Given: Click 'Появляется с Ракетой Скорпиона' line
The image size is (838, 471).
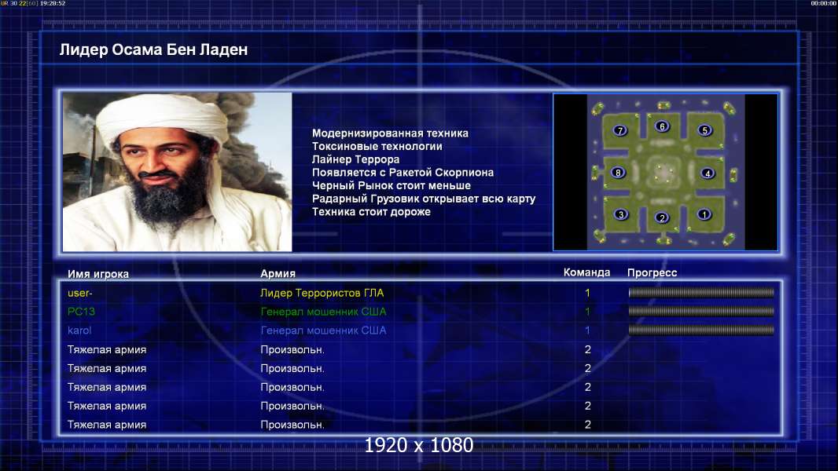Looking at the screenshot, I should click(403, 173).
